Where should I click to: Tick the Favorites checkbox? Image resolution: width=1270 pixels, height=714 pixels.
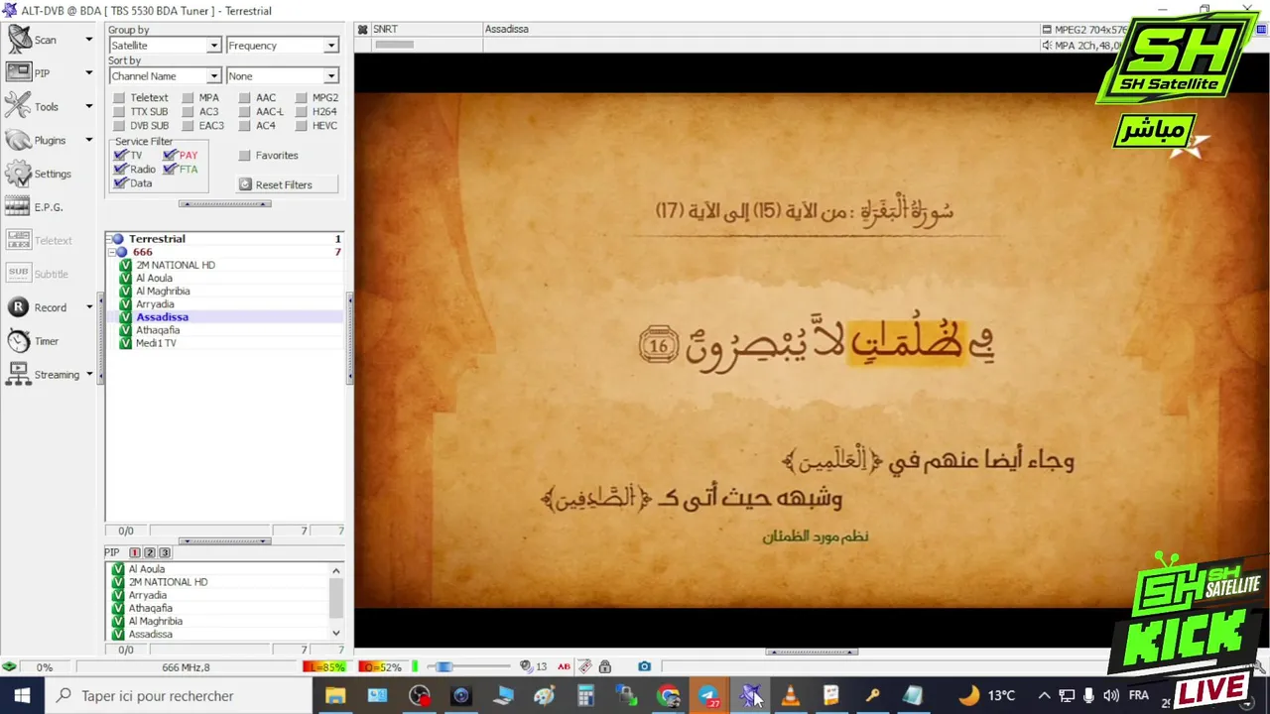[x=244, y=156]
